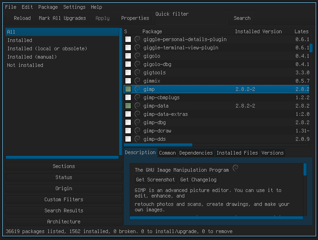Select Installed (local or obsolete) filter
The width and height of the screenshot is (318, 240).
[62, 48]
